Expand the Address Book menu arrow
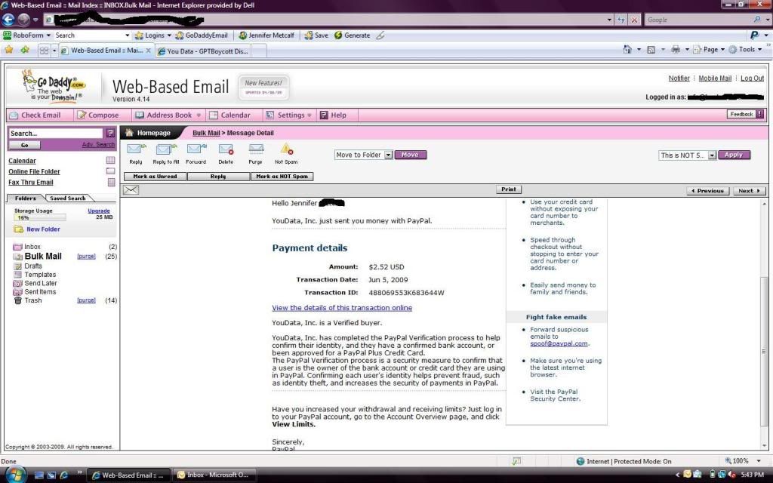This screenshot has height=483, width=773. click(199, 115)
